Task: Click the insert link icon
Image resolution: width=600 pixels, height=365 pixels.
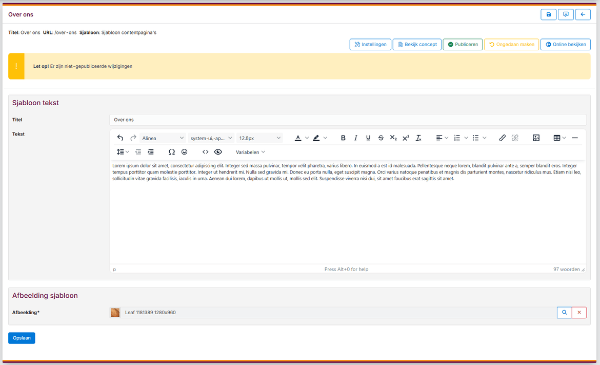Action: tap(502, 138)
